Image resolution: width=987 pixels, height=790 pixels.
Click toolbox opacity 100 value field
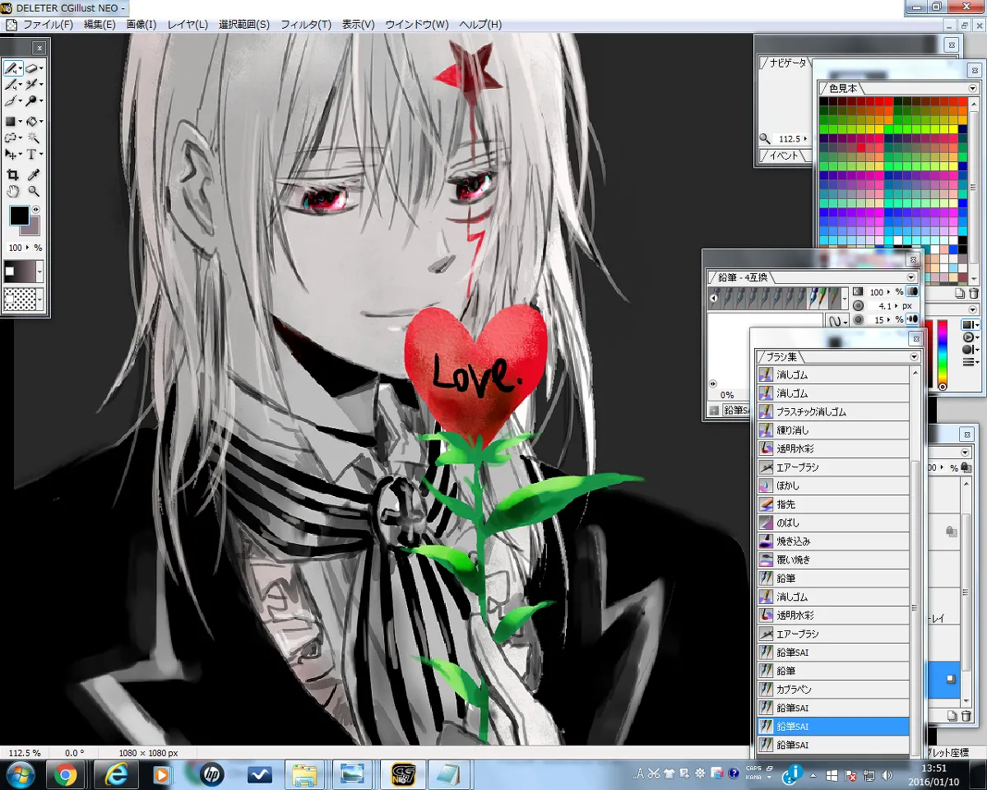point(16,248)
